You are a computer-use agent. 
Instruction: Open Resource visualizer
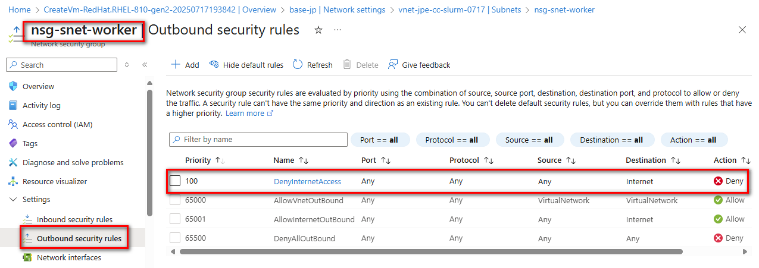click(x=54, y=181)
